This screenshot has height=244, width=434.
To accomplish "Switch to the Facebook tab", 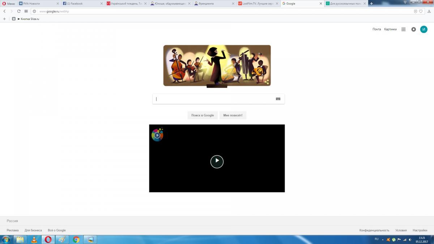I will click(82, 4).
